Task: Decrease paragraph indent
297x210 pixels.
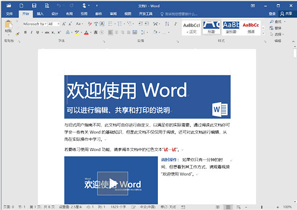Action: (x=140, y=23)
